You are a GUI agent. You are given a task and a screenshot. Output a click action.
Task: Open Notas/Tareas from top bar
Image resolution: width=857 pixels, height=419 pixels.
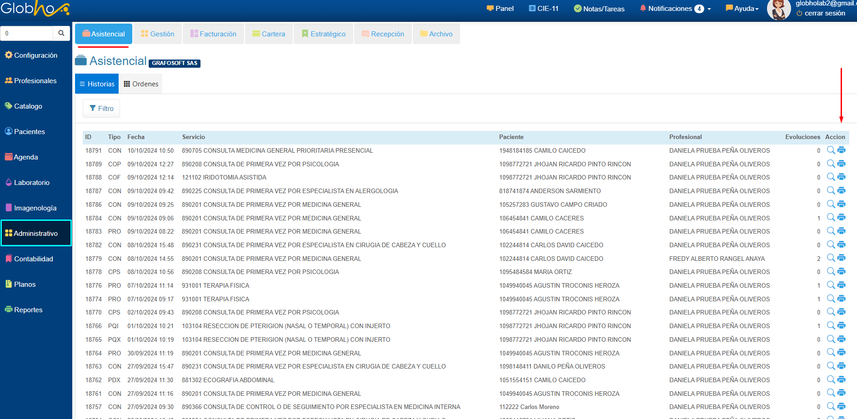(599, 9)
